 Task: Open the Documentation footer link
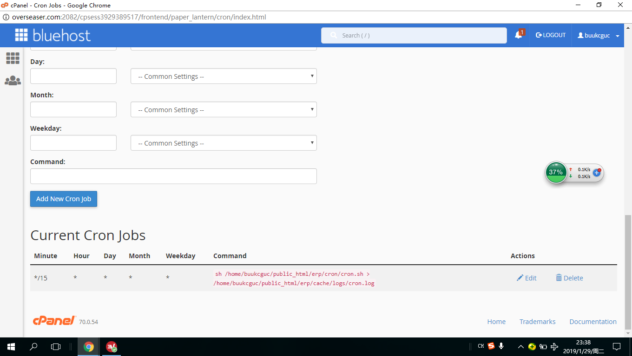point(593,322)
